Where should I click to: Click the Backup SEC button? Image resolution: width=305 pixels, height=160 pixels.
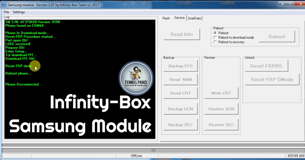[181, 125]
